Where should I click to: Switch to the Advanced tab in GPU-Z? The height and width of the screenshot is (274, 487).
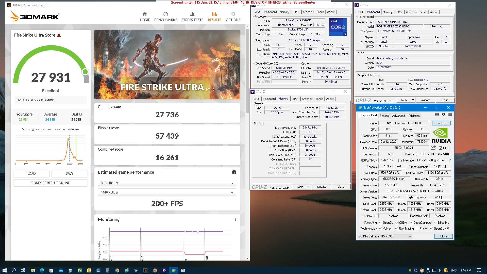click(x=398, y=116)
